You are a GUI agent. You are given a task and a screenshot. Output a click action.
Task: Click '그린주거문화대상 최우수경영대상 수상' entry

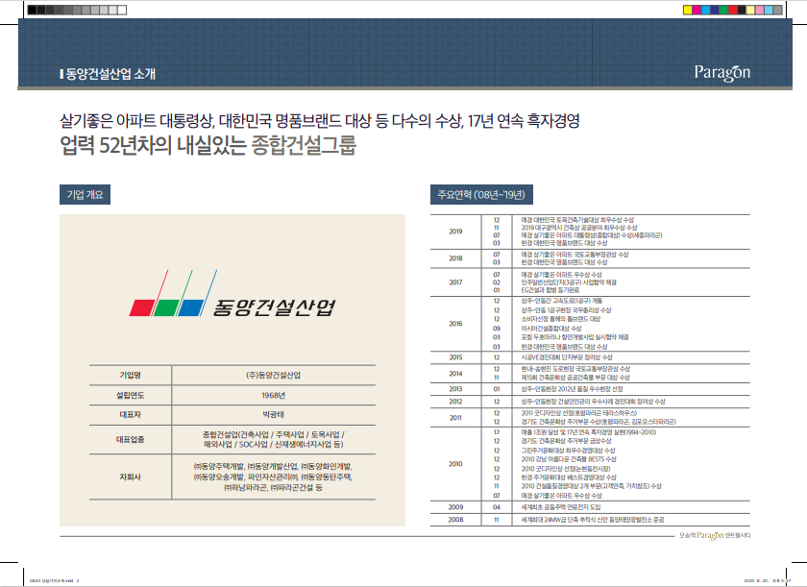click(x=568, y=451)
